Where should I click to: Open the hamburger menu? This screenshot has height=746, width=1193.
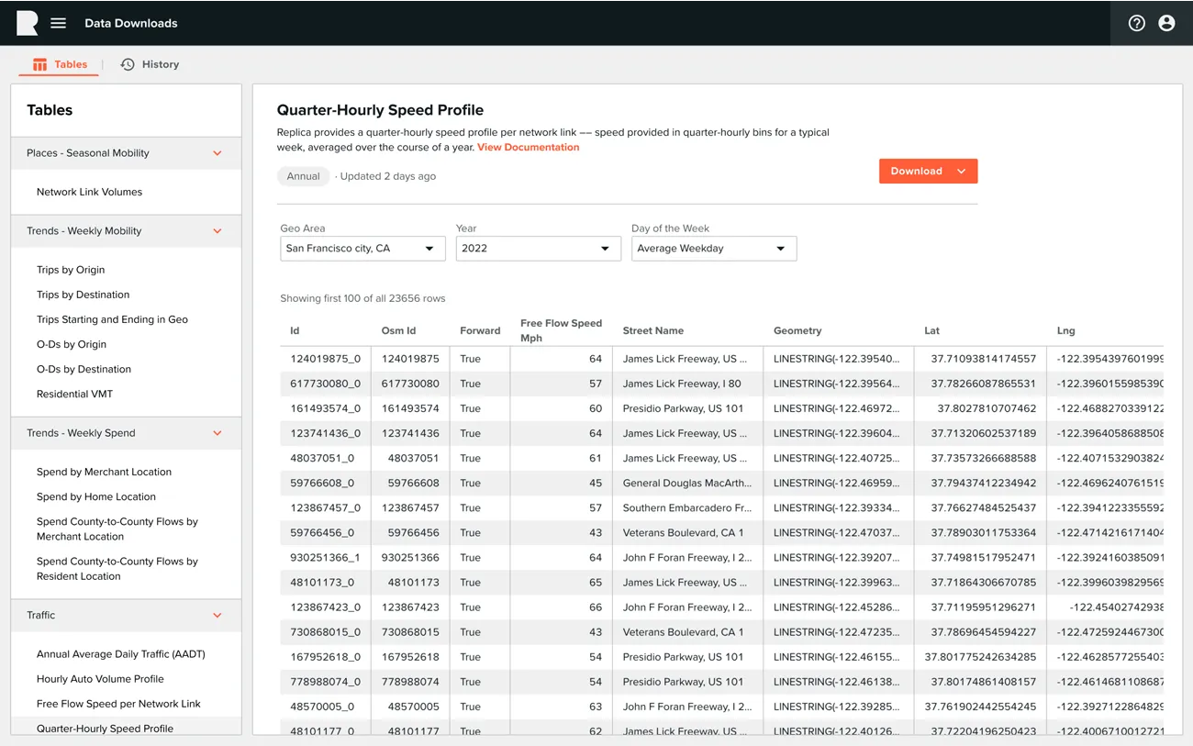[x=59, y=23]
